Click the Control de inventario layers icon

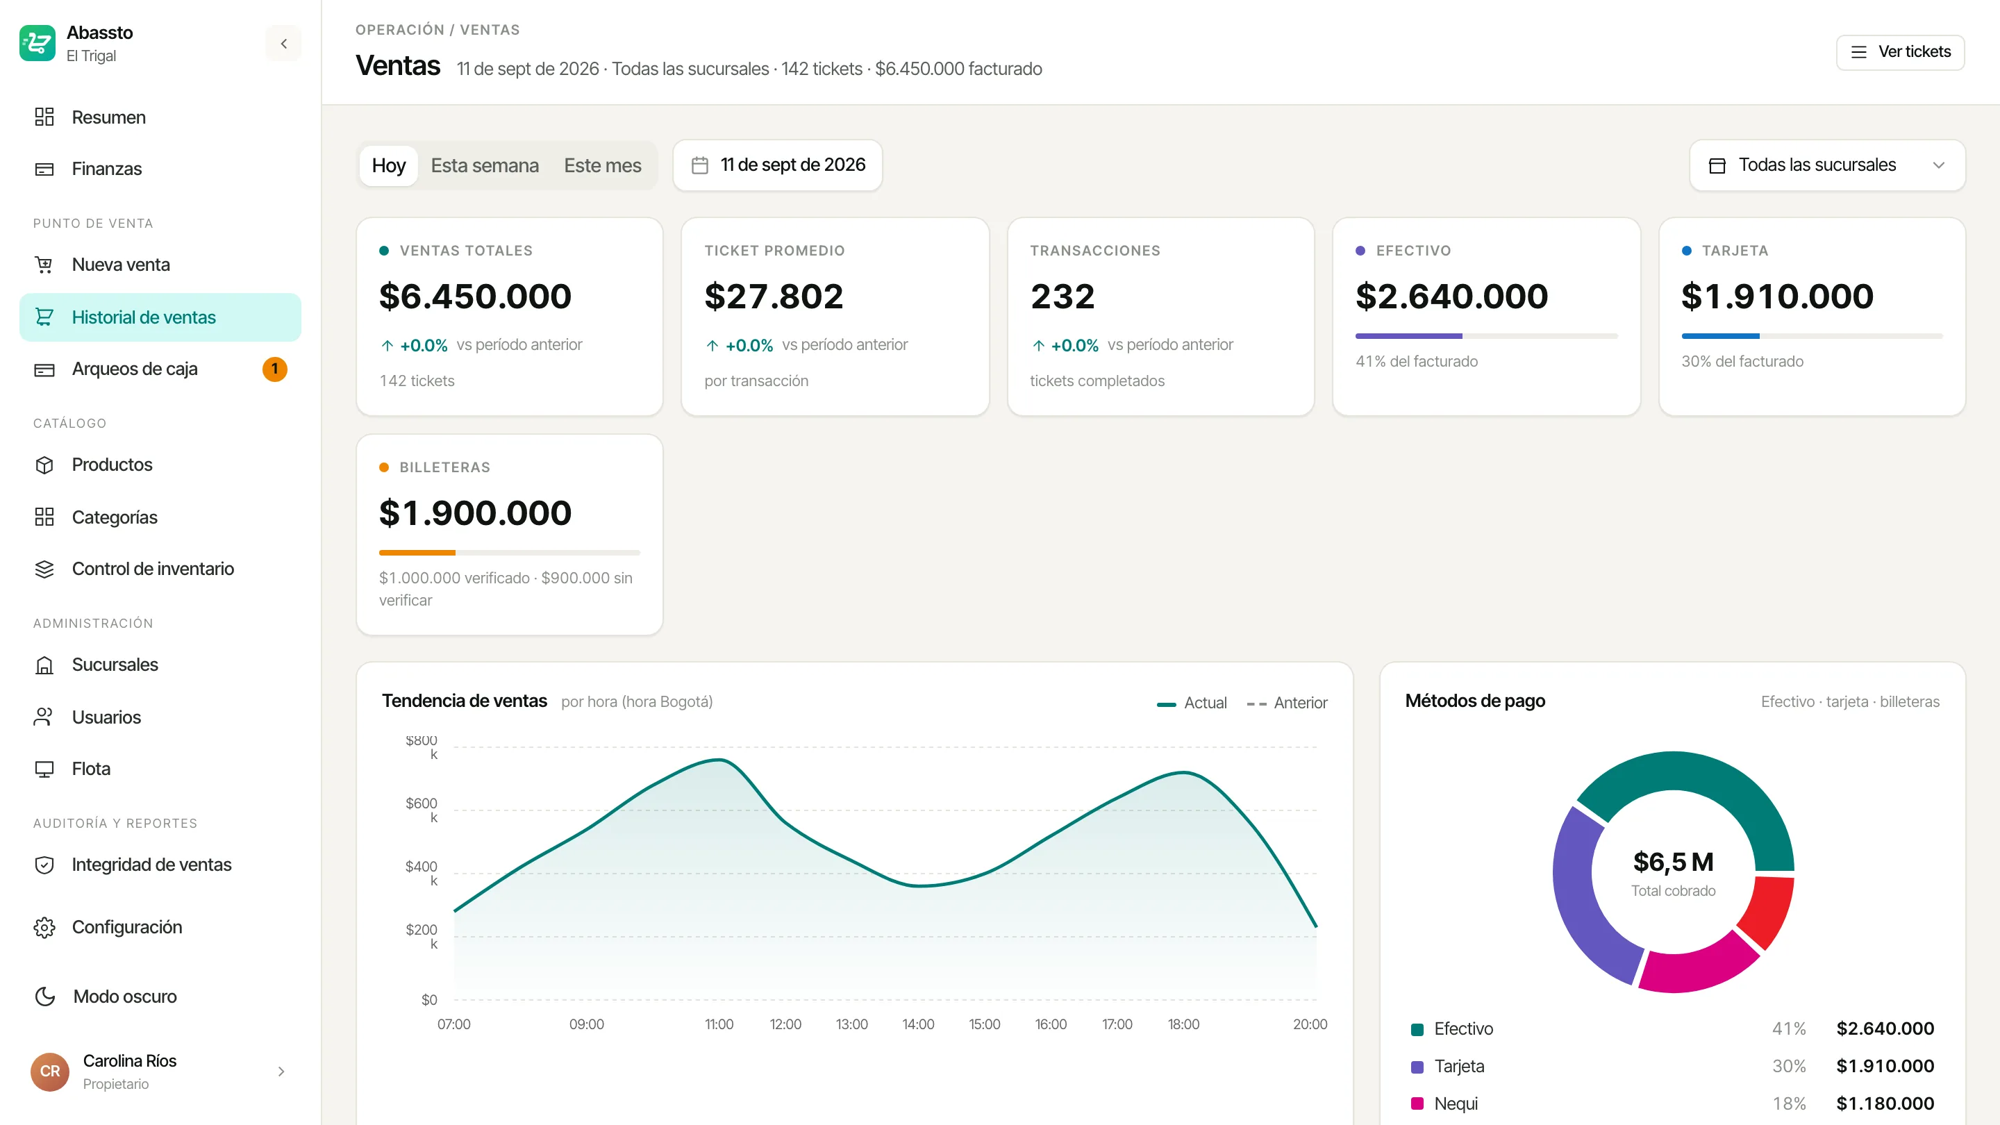[44, 569]
